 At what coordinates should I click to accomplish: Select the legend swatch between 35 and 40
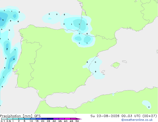point(62,119)
